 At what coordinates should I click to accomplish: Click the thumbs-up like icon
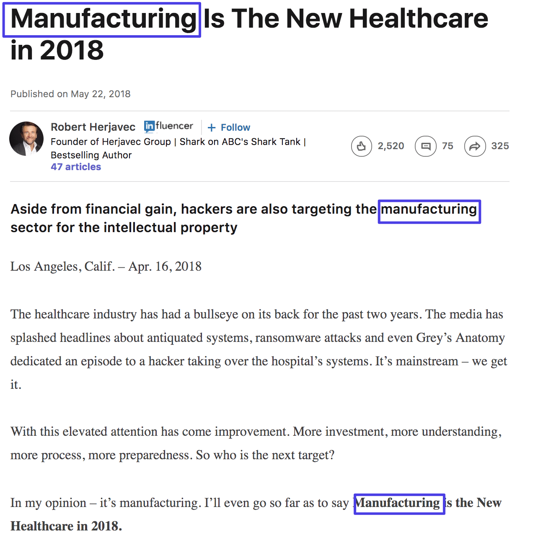[361, 146]
